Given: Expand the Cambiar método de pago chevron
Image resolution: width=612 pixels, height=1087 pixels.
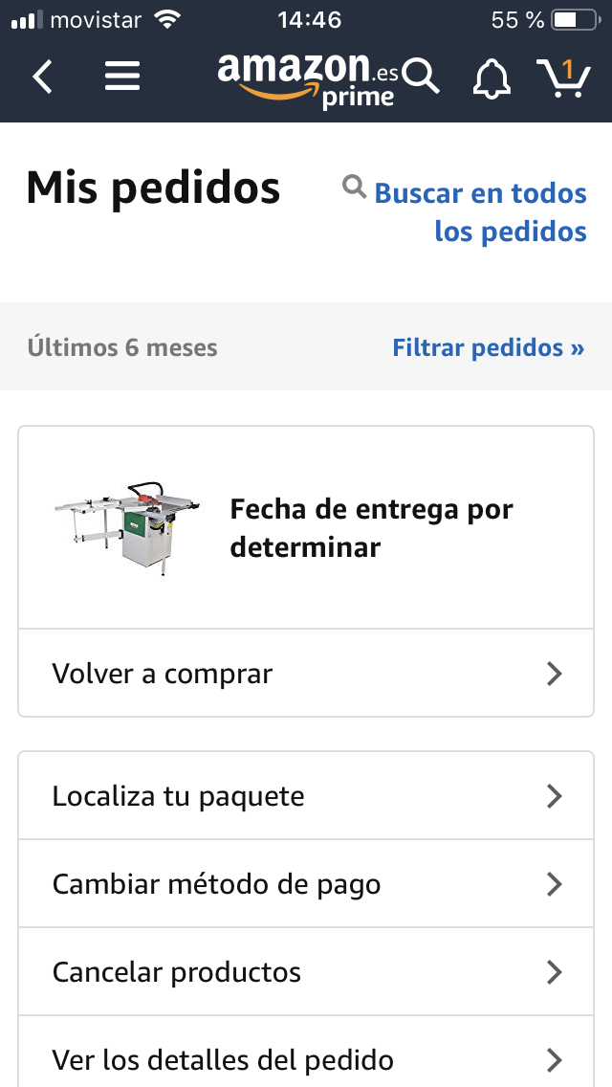Looking at the screenshot, I should [x=554, y=884].
